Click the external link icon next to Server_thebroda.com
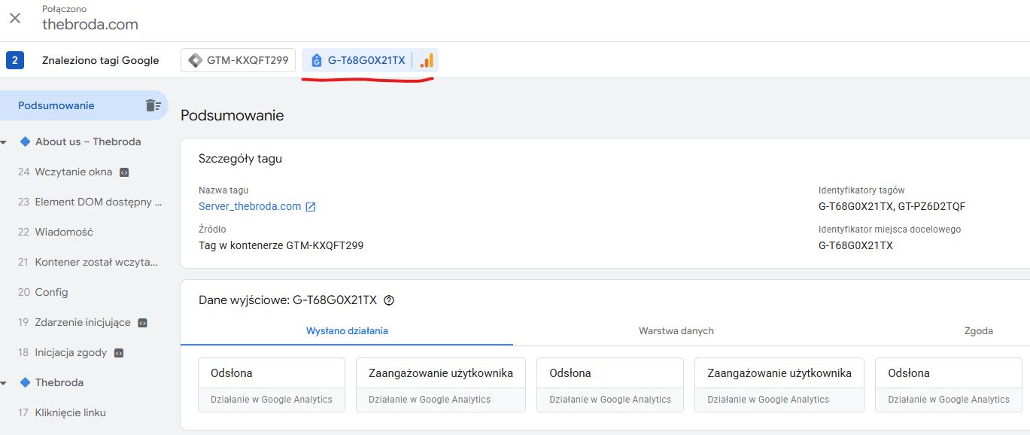Screen dimensions: 1030x435 click(311, 207)
